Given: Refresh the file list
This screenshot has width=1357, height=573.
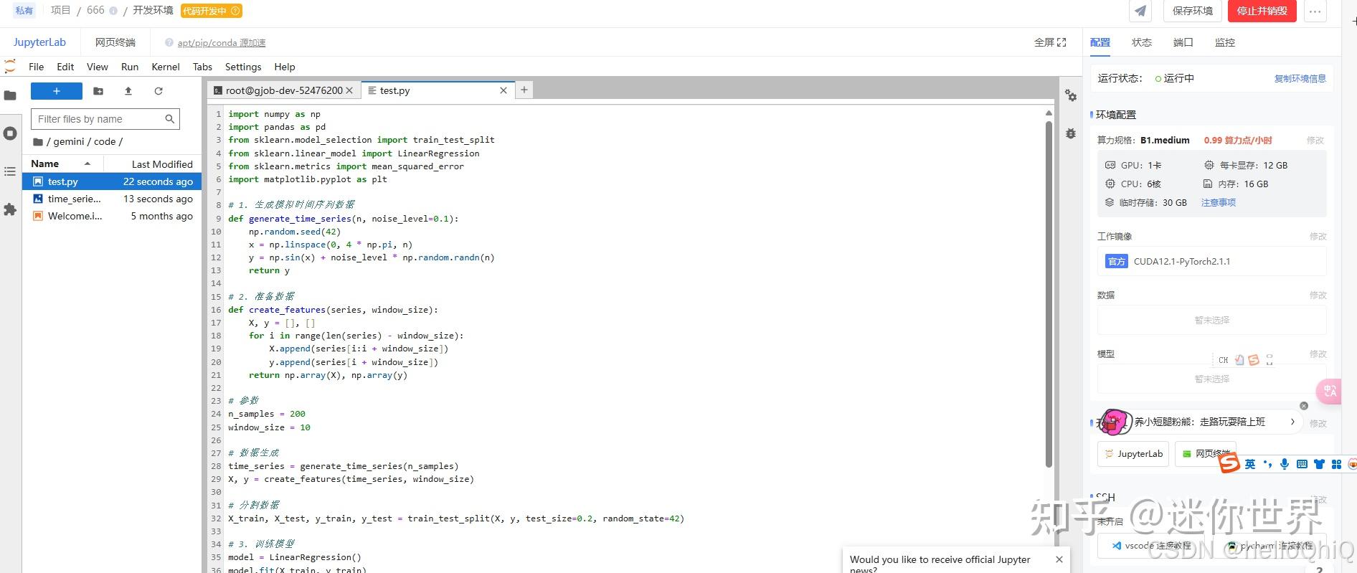Looking at the screenshot, I should (x=159, y=91).
